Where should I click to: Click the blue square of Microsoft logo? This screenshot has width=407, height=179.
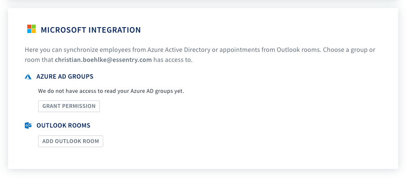pos(29,31)
